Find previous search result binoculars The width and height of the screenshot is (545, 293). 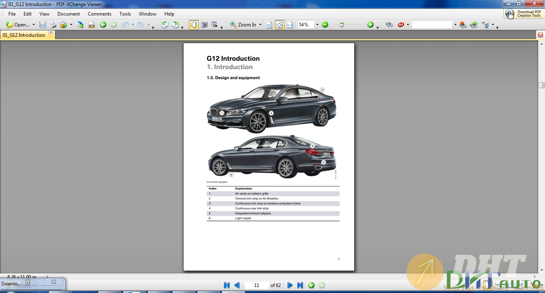463,25
